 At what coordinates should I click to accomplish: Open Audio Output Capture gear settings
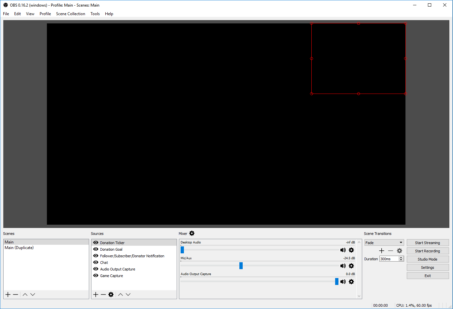351,282
